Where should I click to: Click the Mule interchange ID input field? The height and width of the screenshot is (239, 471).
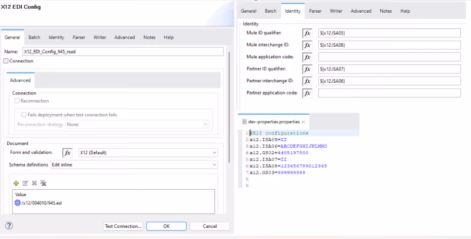pos(389,45)
